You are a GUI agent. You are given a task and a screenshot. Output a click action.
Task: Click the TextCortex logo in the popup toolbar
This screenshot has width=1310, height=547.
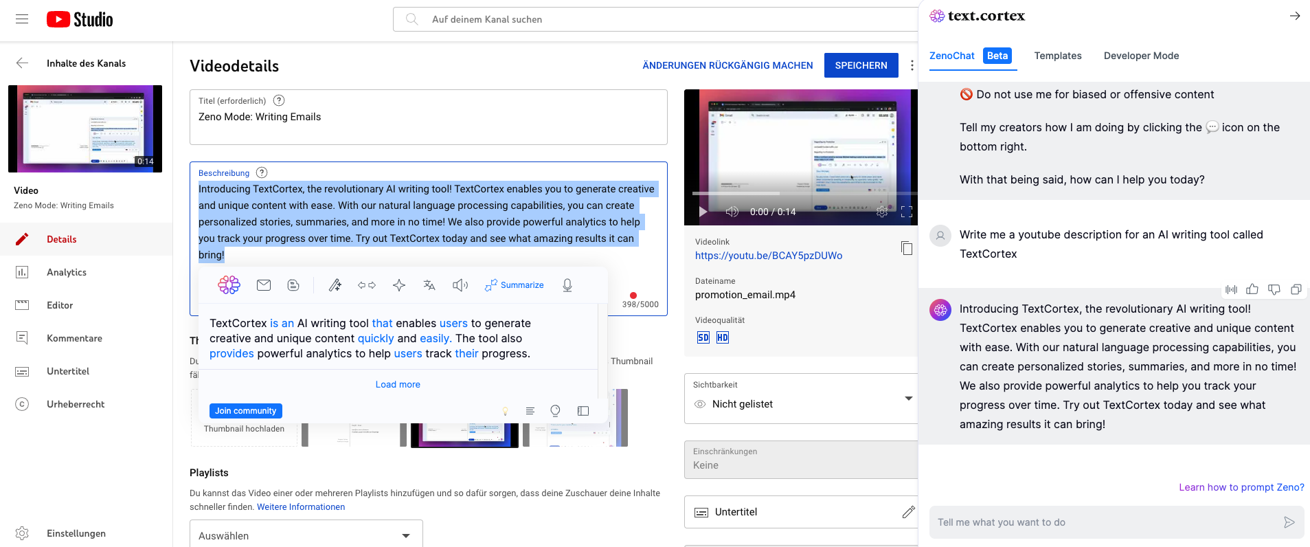point(229,284)
